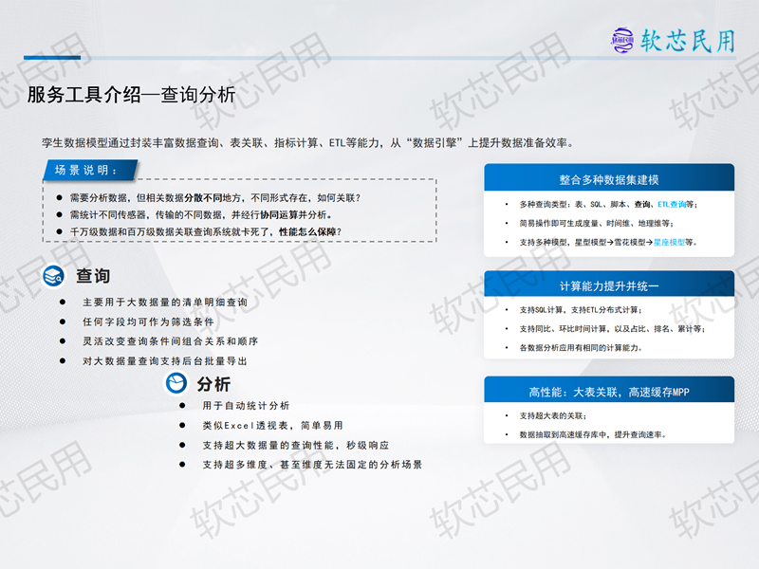Click the 查询 database search icon
The width and height of the screenshot is (759, 569).
(53, 276)
